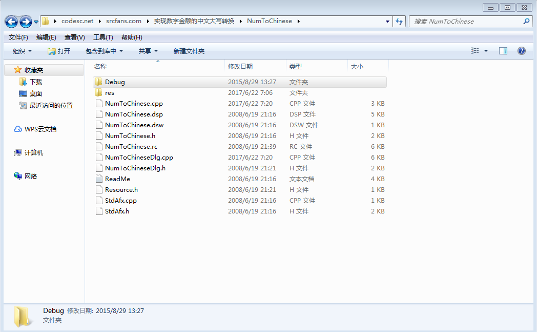Expand the arrow after srcfans.com breadcrumb
The width and height of the screenshot is (537, 332).
[148, 21]
